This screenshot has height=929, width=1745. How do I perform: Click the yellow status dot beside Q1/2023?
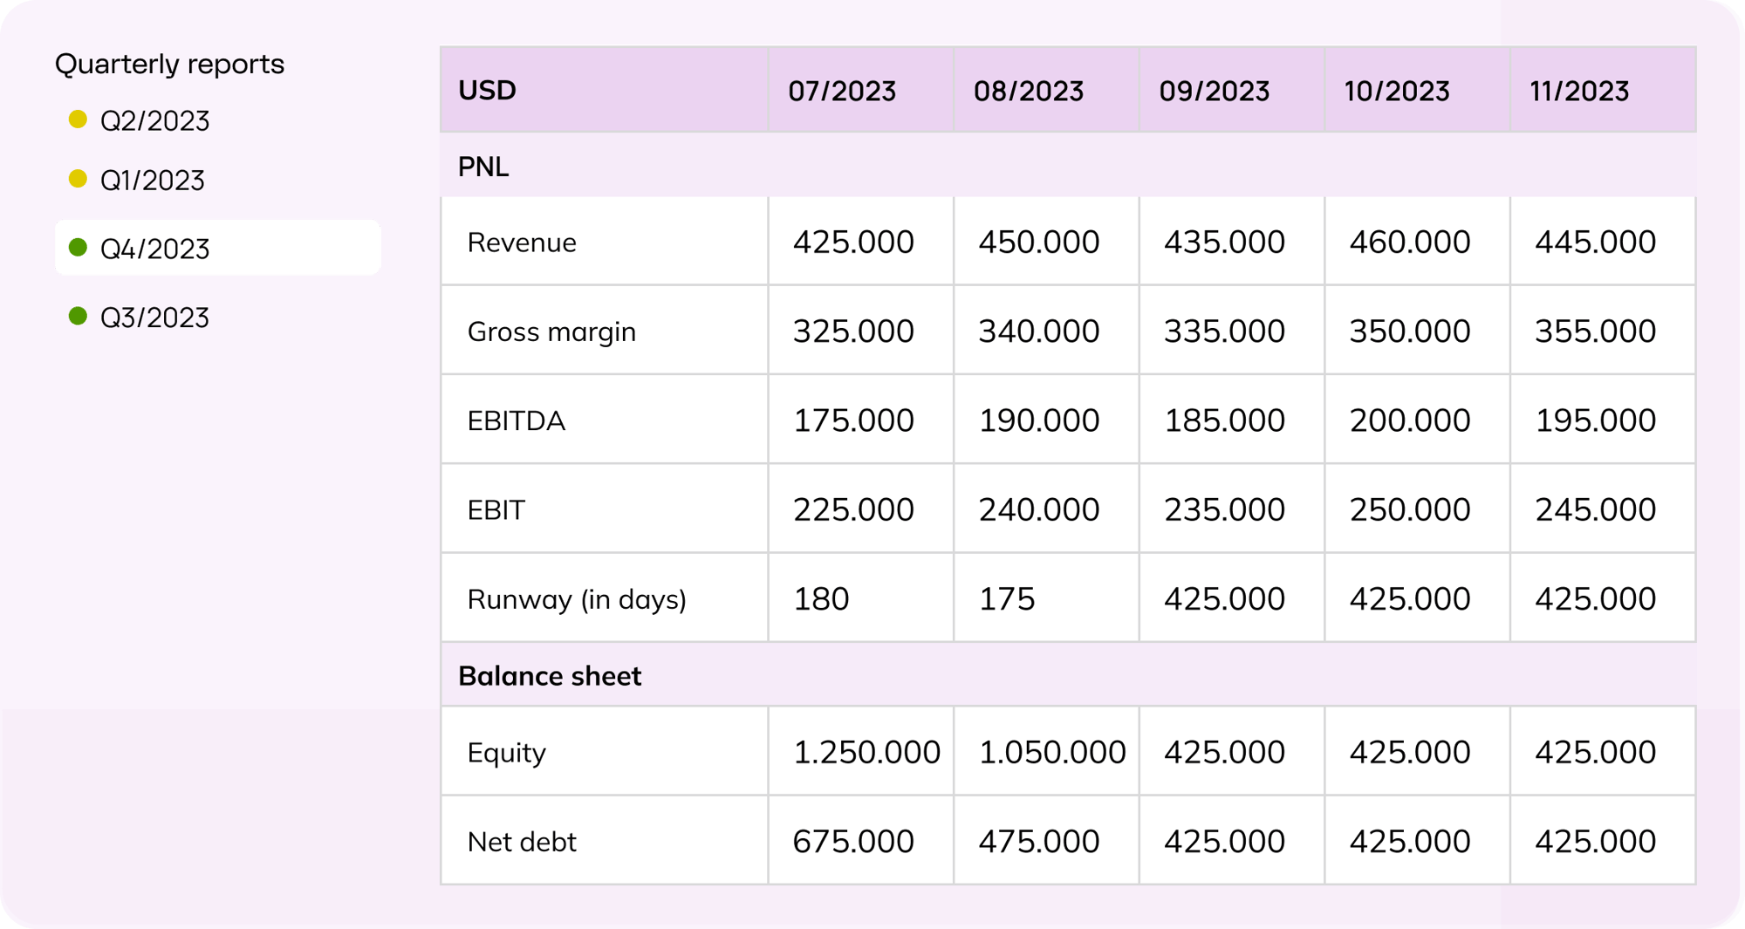(78, 179)
